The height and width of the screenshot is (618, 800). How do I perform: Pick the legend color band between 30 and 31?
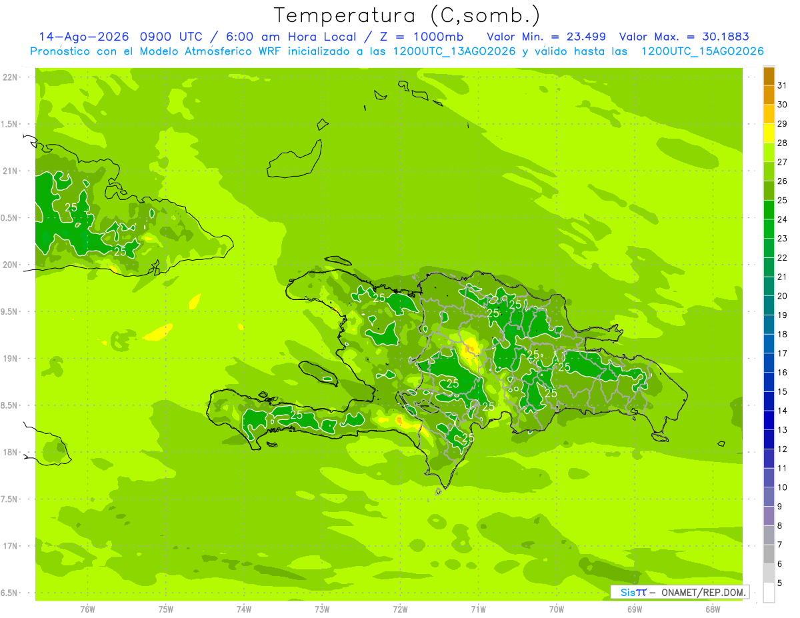tap(769, 95)
